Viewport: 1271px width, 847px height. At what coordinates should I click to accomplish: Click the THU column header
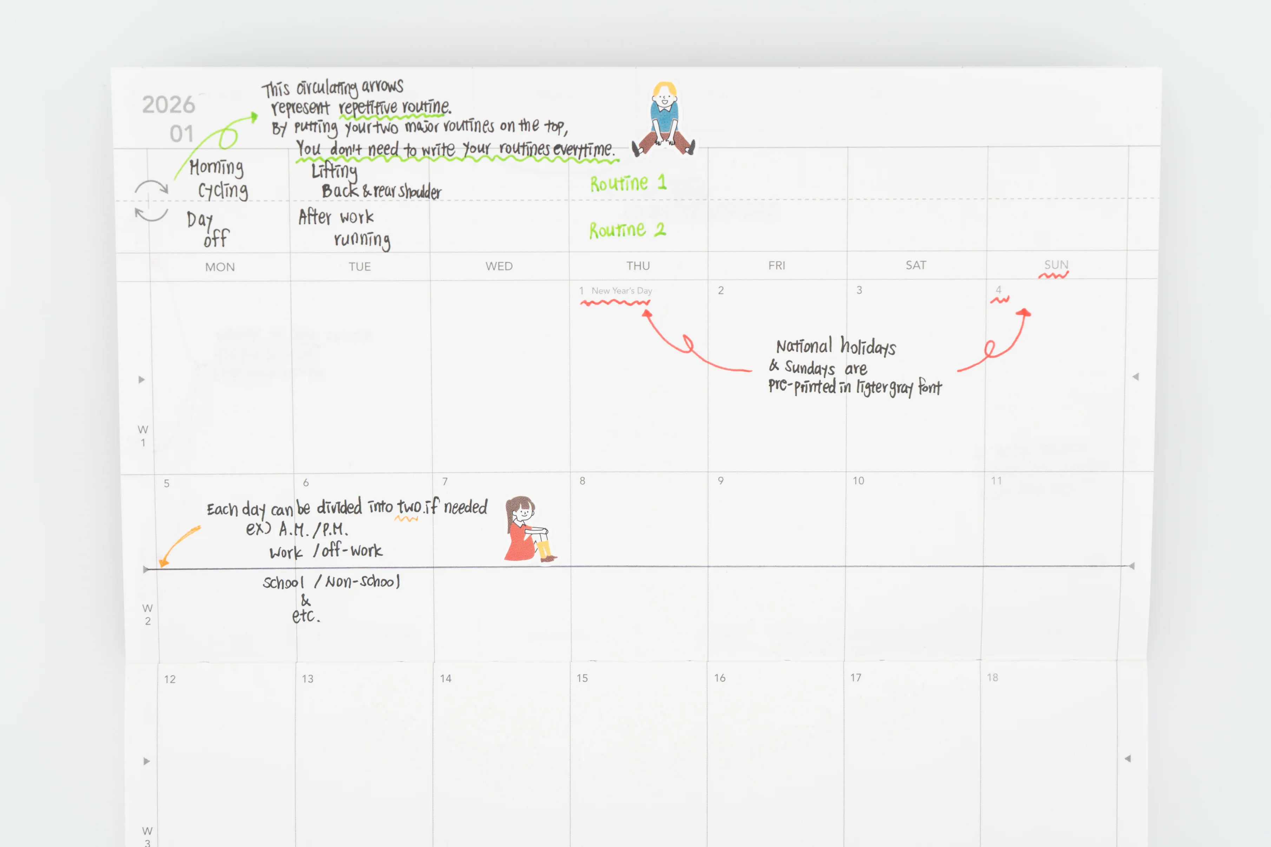coord(638,266)
